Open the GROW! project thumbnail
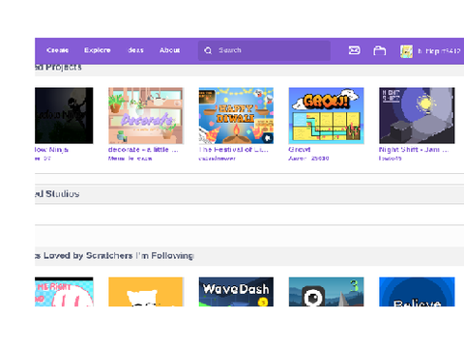This screenshot has height=348, width=464. (x=327, y=115)
